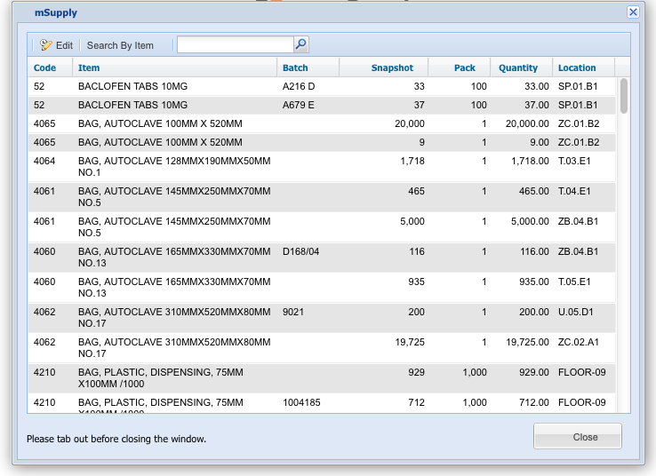This screenshot has width=656, height=476.
Task: Click the magnifier search icon
Action: (300, 44)
